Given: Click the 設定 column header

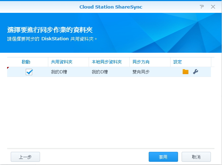Looking at the screenshot, I should [178, 62].
